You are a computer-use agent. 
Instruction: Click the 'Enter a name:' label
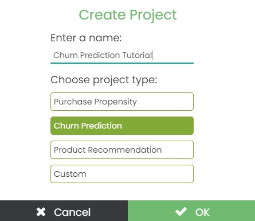pyautogui.click(x=86, y=38)
